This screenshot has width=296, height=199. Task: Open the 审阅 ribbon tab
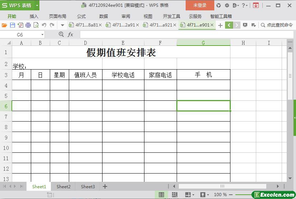[x=126, y=16]
